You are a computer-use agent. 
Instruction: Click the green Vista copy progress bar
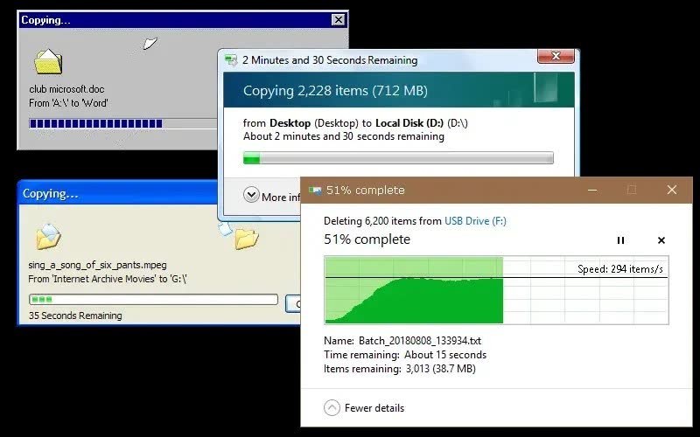pyautogui.click(x=398, y=158)
